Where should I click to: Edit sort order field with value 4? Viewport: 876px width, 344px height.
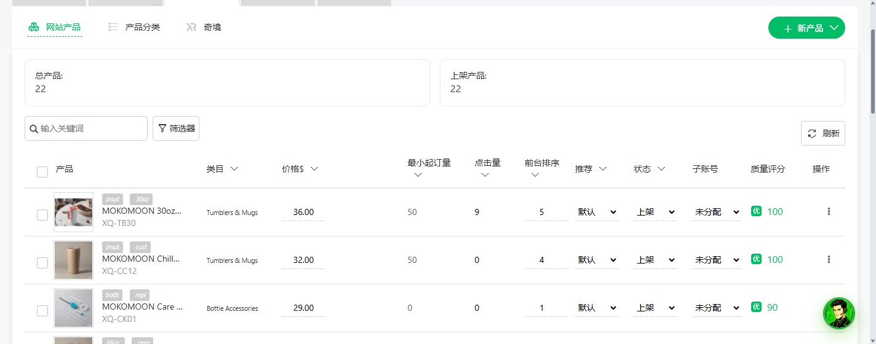[x=546, y=260]
